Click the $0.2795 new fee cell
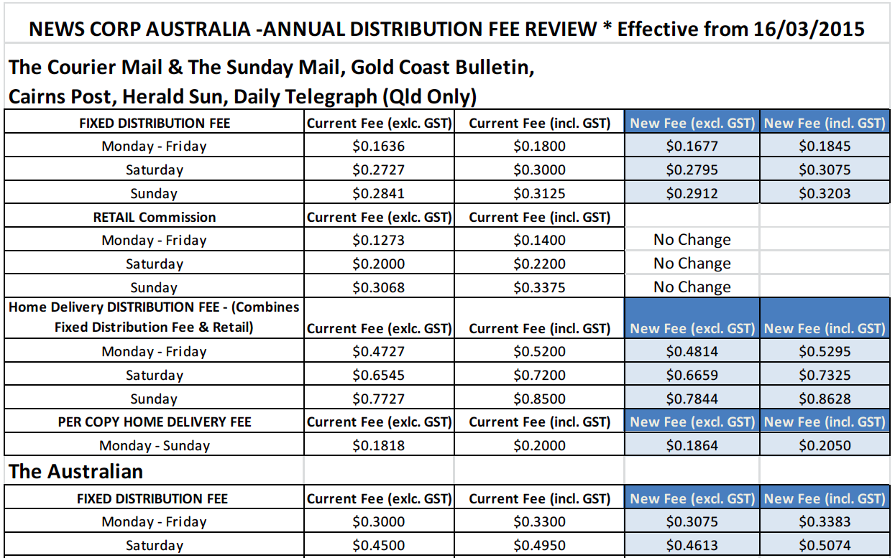The height and width of the screenshot is (558, 895). click(692, 170)
